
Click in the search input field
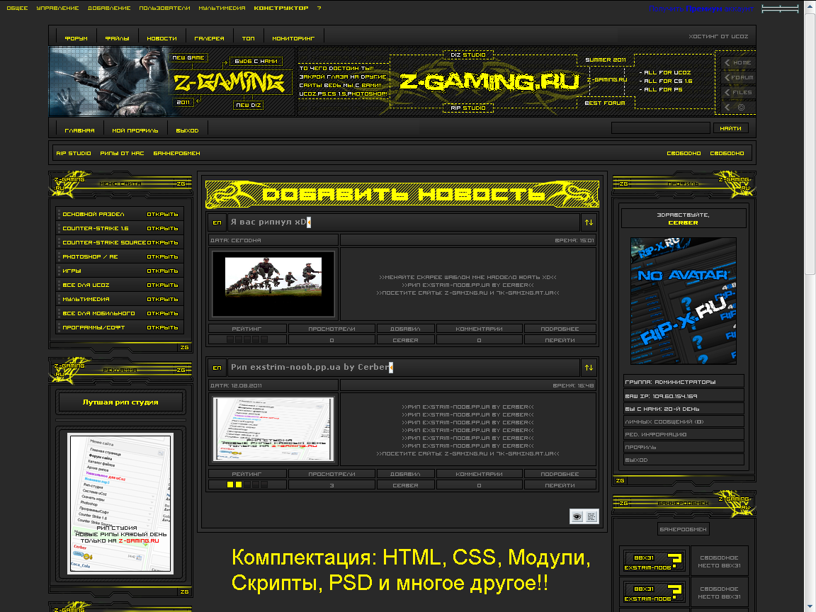click(660, 128)
